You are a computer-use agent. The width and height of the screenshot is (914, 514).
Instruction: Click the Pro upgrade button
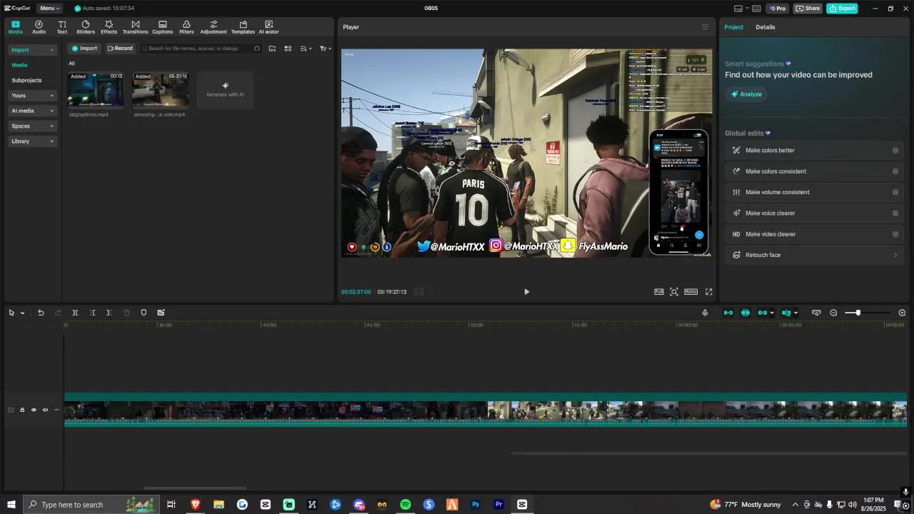pos(777,9)
